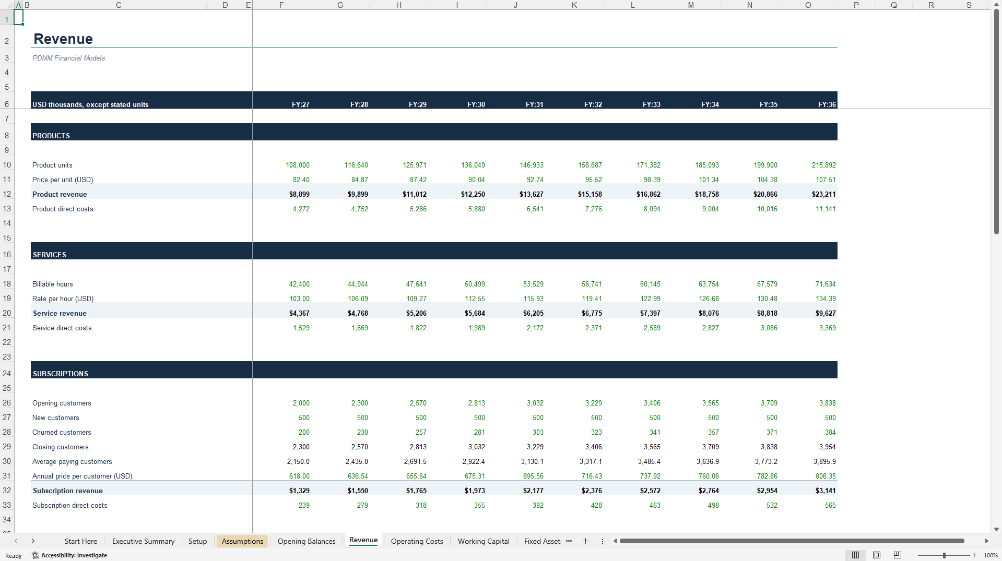This screenshot has width=1002, height=561.
Task: Switch to Normal view in status bar
Action: tap(855, 555)
